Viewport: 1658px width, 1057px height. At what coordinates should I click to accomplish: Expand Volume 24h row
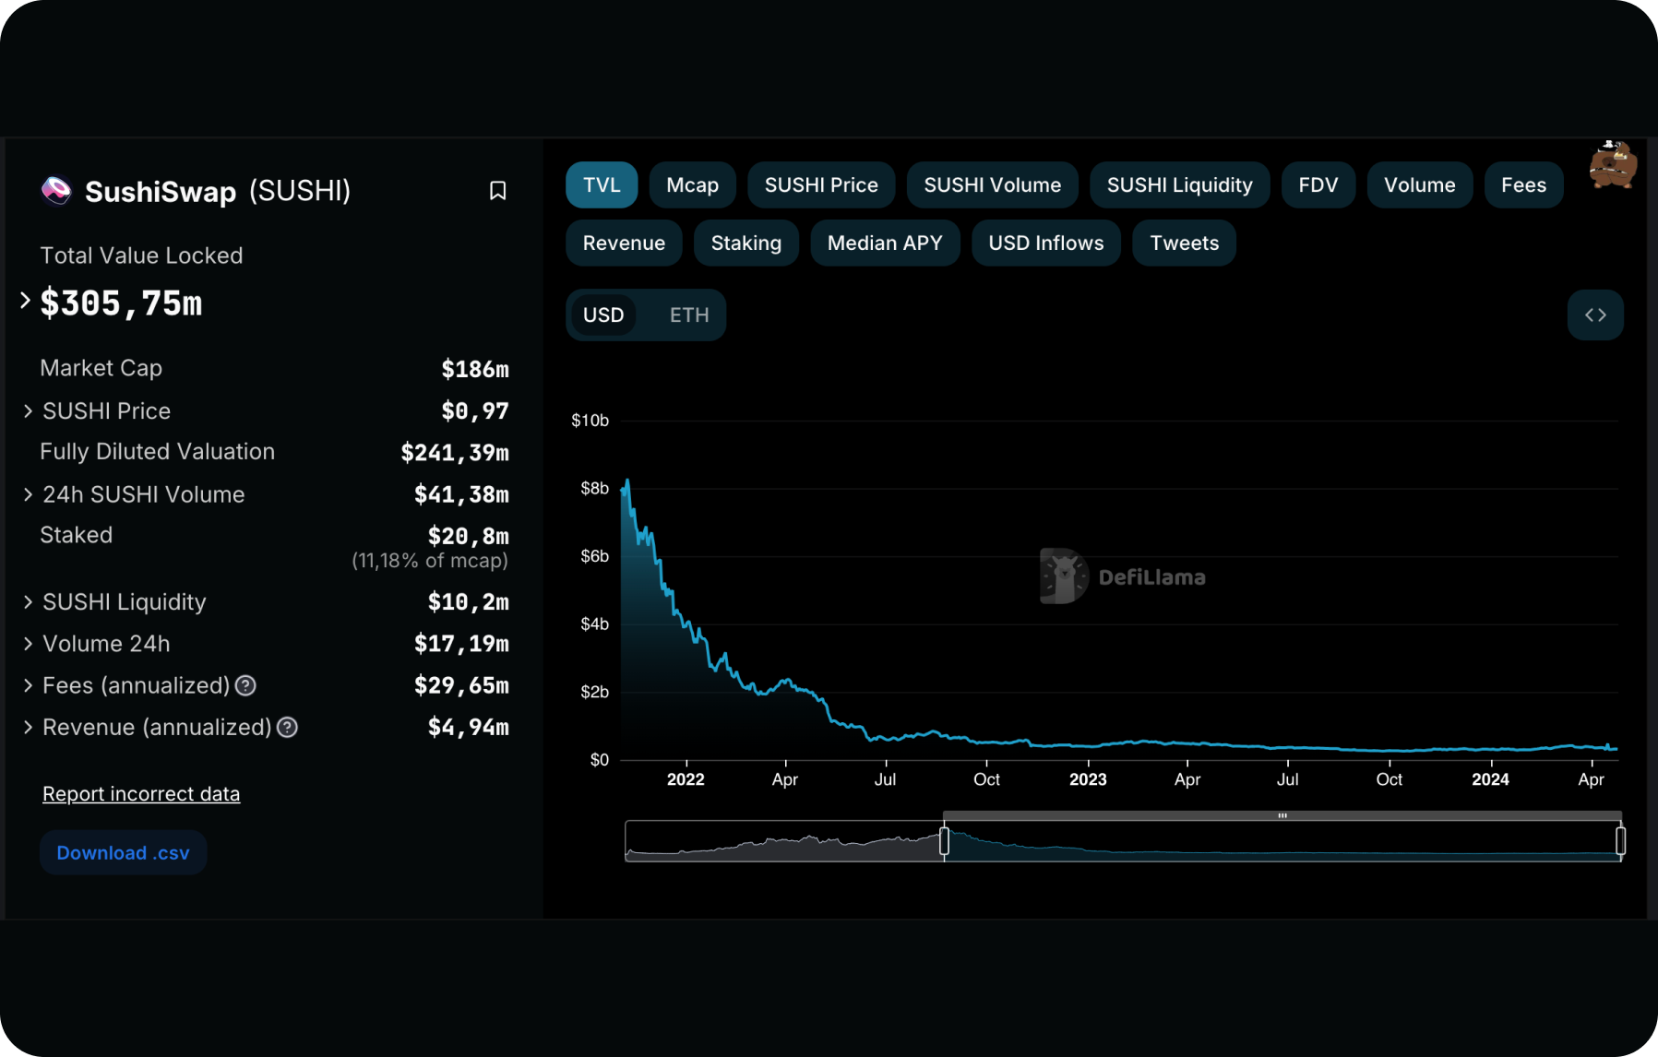28,644
